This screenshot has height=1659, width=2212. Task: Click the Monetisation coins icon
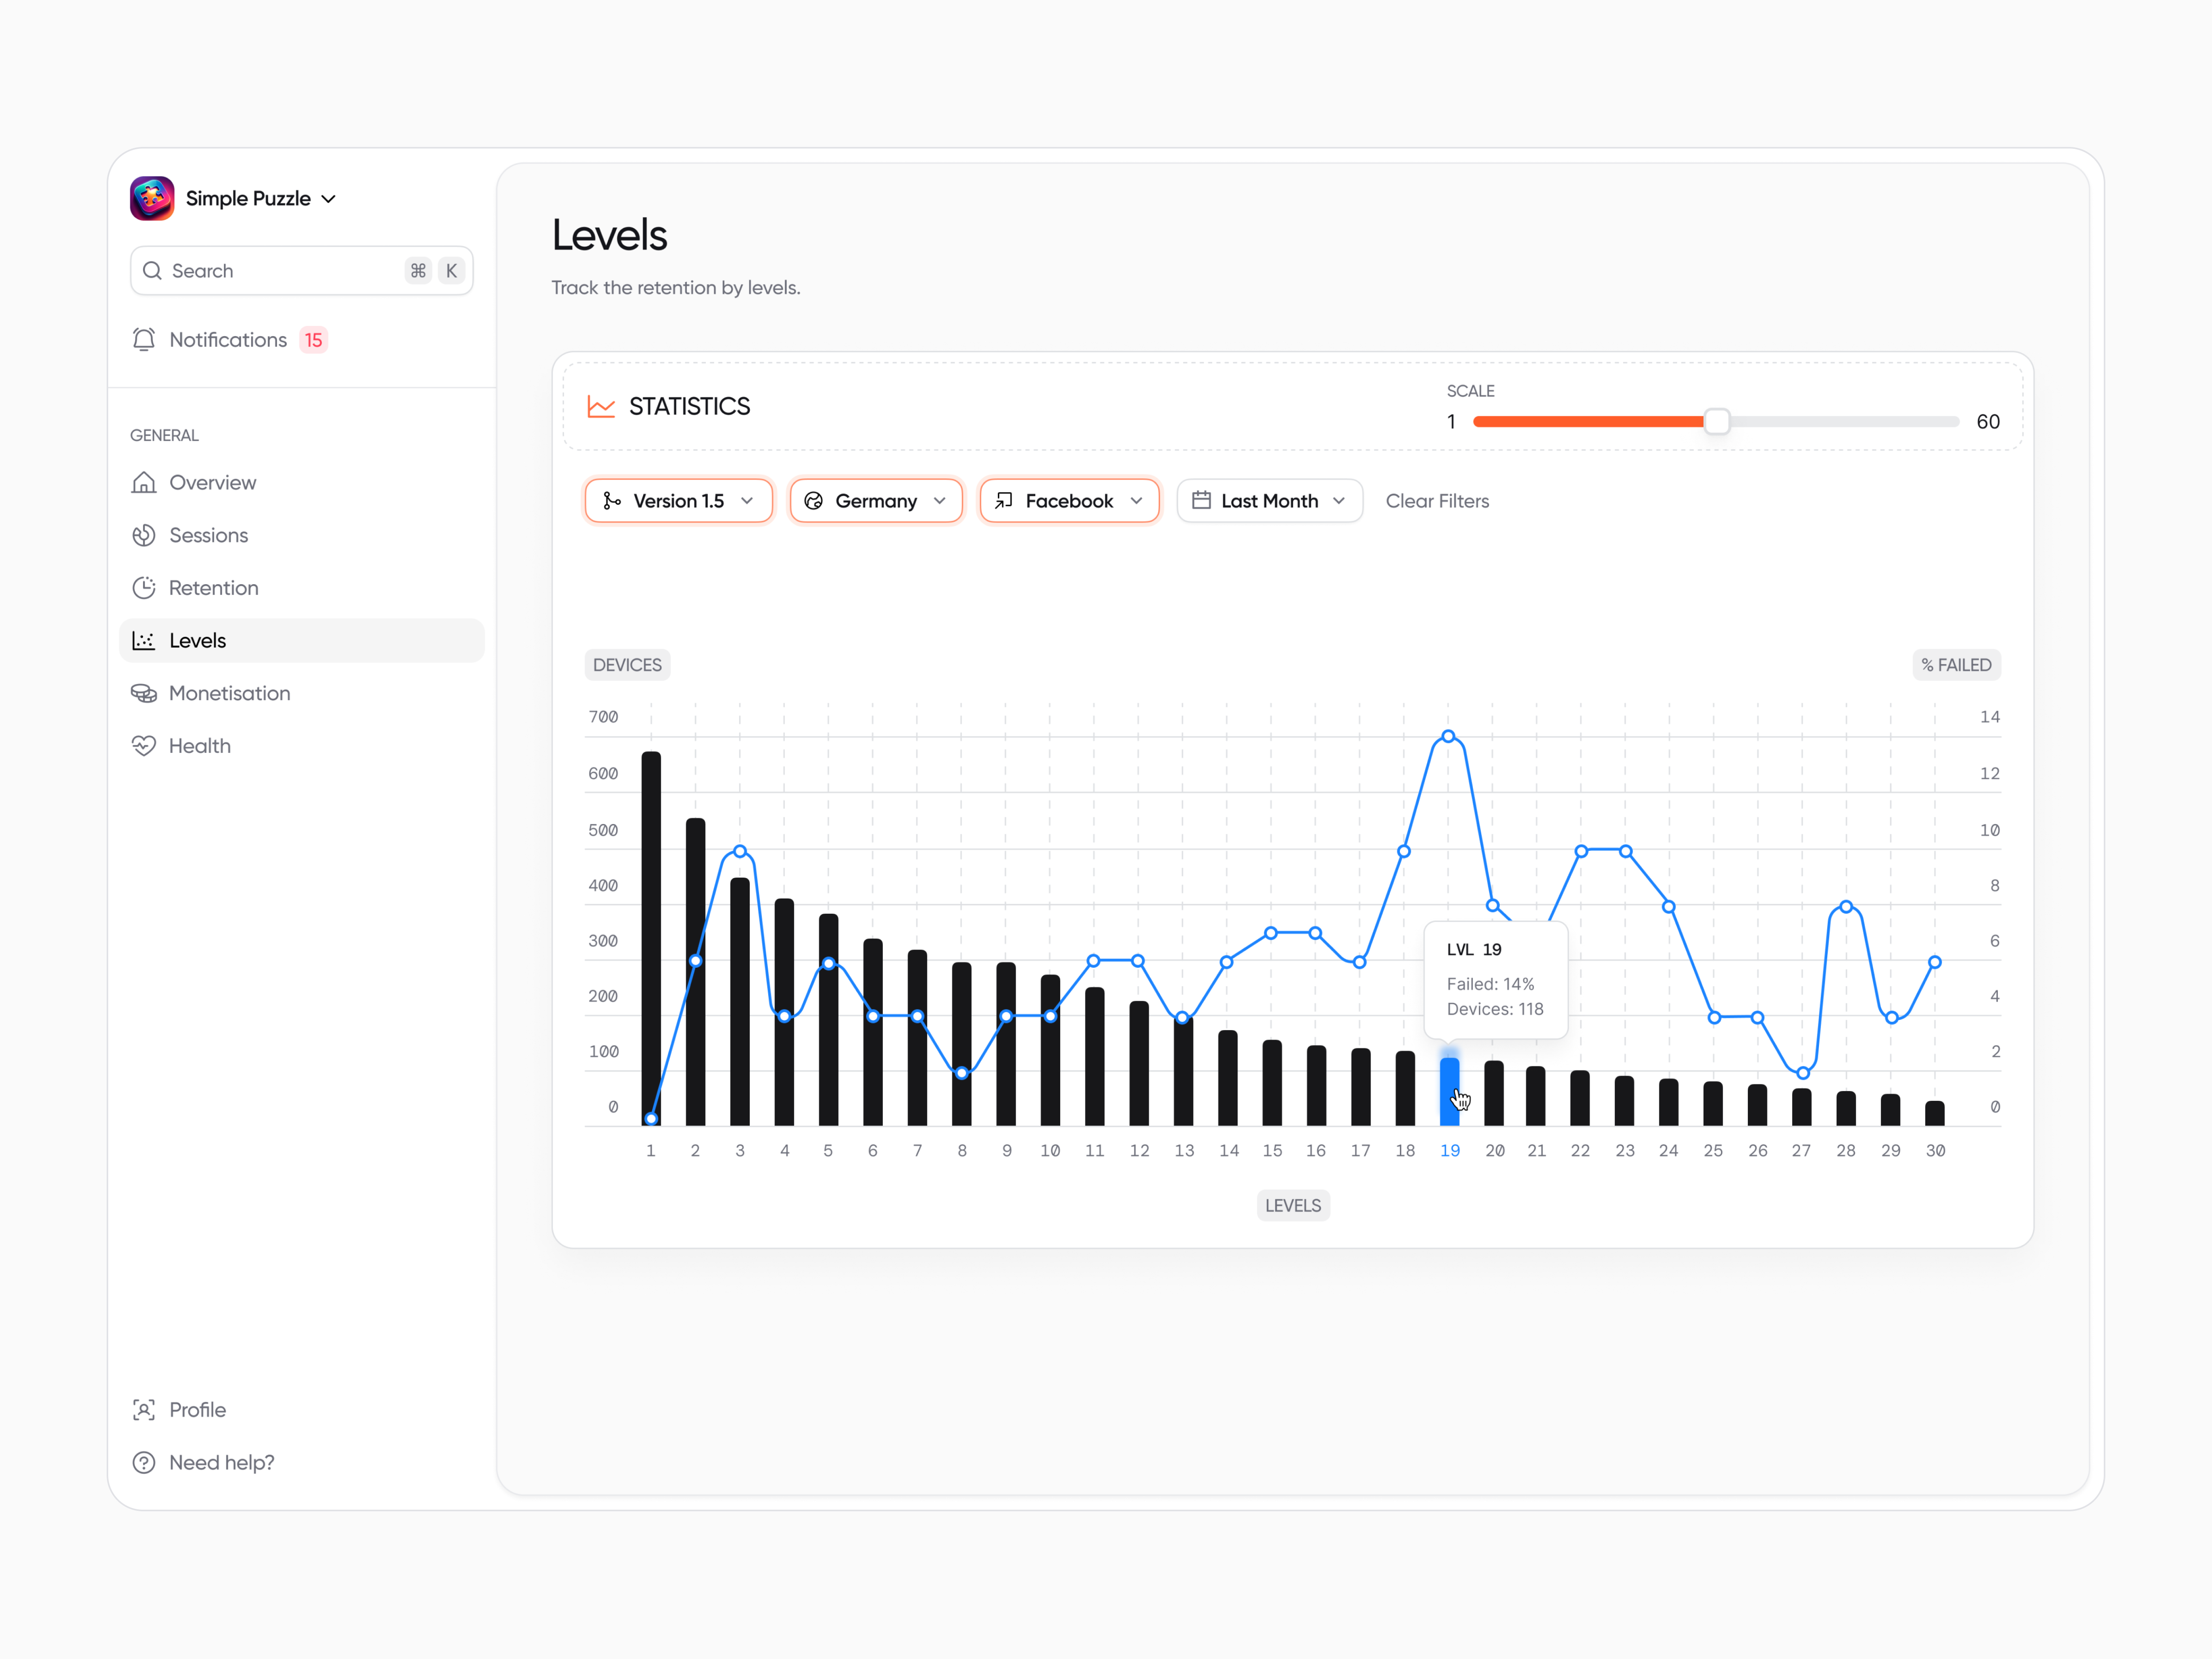tap(144, 693)
